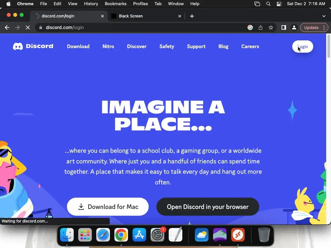Click the Discord logo on the page

tap(33, 46)
